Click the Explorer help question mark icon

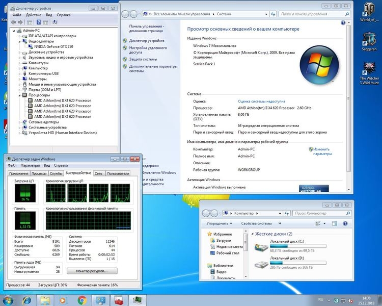click(344, 223)
